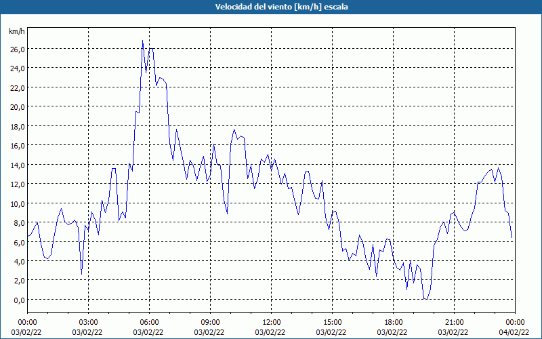
Task: Click the highest wind speed peak on the line
Action: point(142,41)
